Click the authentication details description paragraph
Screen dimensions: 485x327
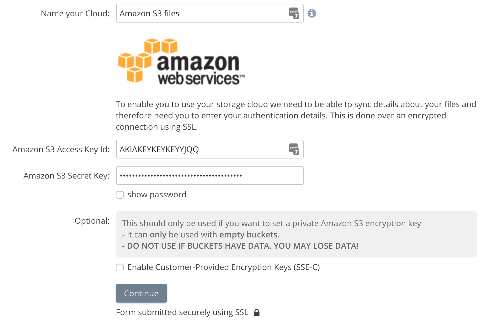(x=296, y=115)
